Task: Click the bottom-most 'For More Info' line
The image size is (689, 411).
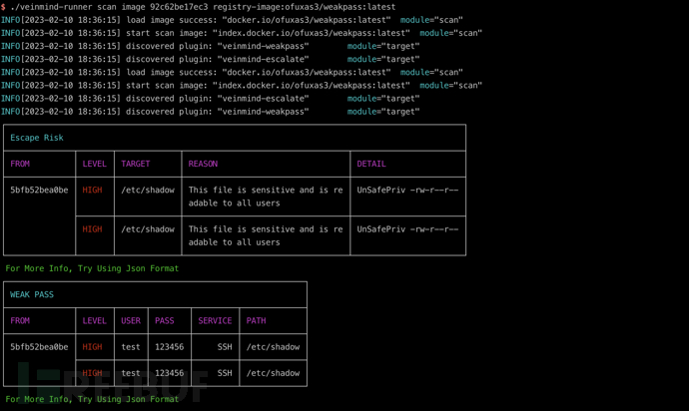Action: 92,399
